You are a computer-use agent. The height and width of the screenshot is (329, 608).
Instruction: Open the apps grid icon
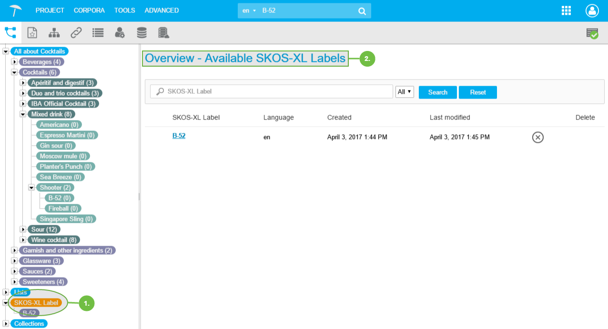click(x=566, y=10)
